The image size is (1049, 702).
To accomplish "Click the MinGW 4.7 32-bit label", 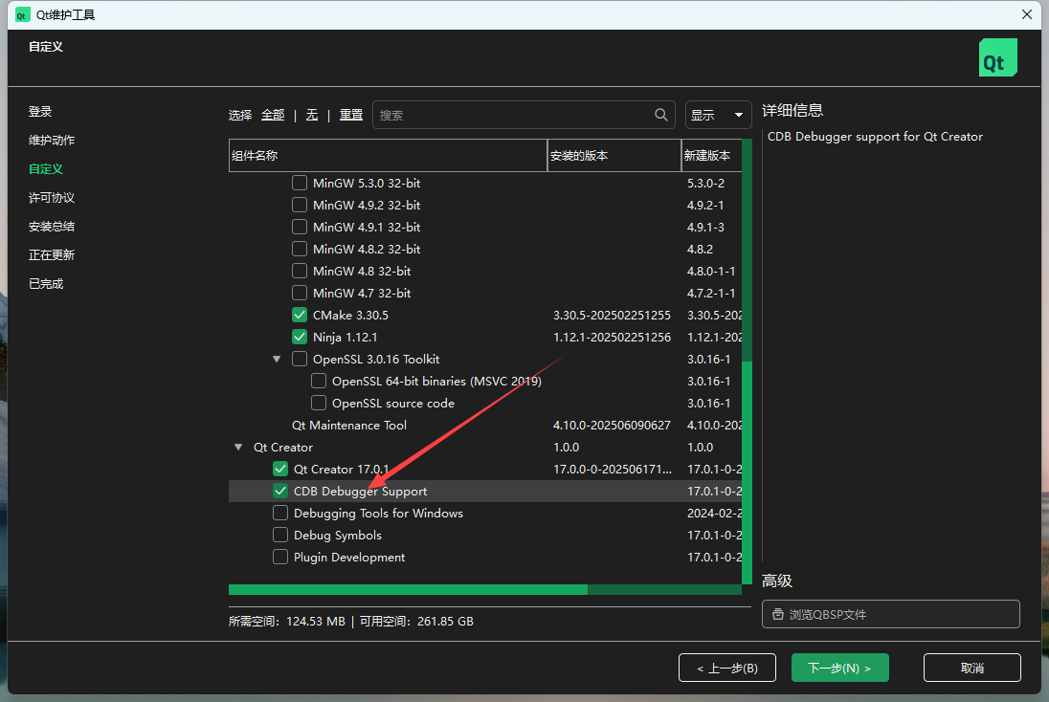I will coord(362,293).
